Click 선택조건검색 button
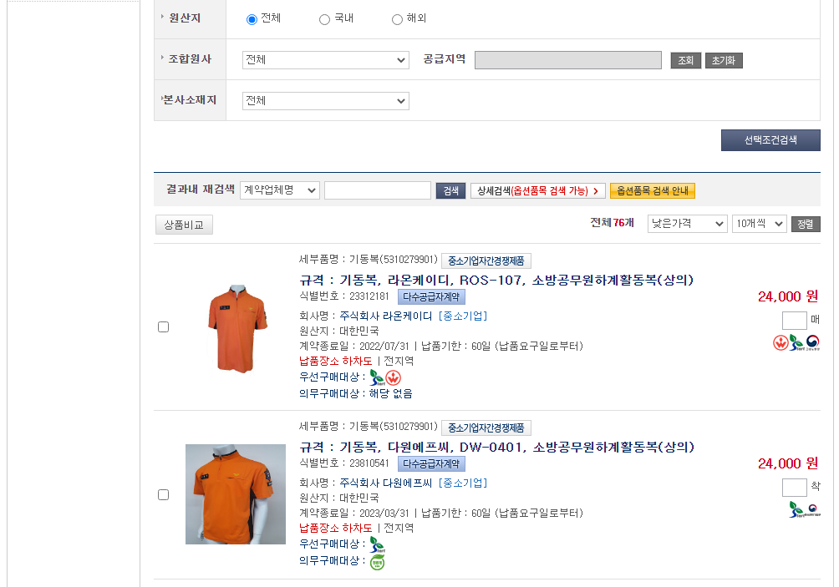Image resolution: width=839 pixels, height=587 pixels. (770, 140)
